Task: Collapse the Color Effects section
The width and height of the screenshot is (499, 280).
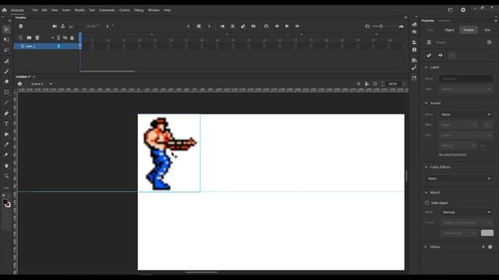Action: click(426, 167)
